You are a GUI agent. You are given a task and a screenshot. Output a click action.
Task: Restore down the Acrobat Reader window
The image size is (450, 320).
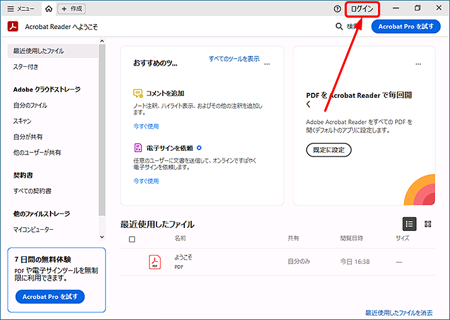point(418,8)
